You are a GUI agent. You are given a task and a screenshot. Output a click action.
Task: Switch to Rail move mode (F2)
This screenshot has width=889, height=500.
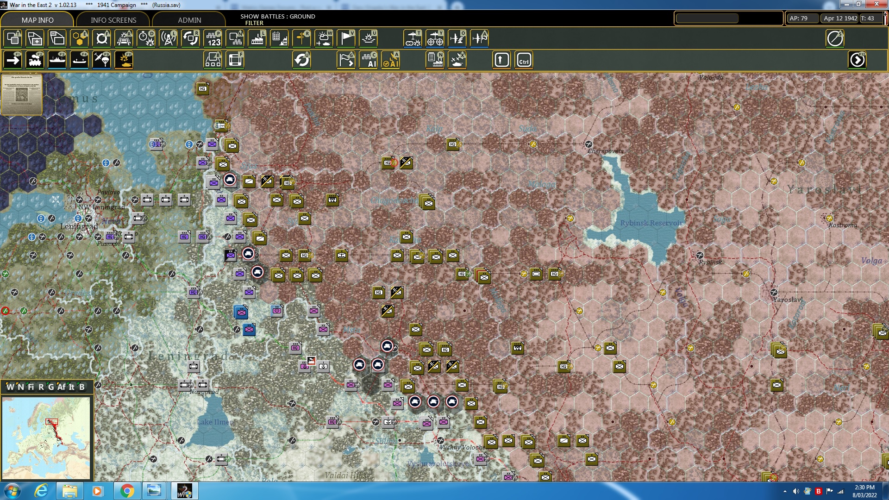click(35, 60)
